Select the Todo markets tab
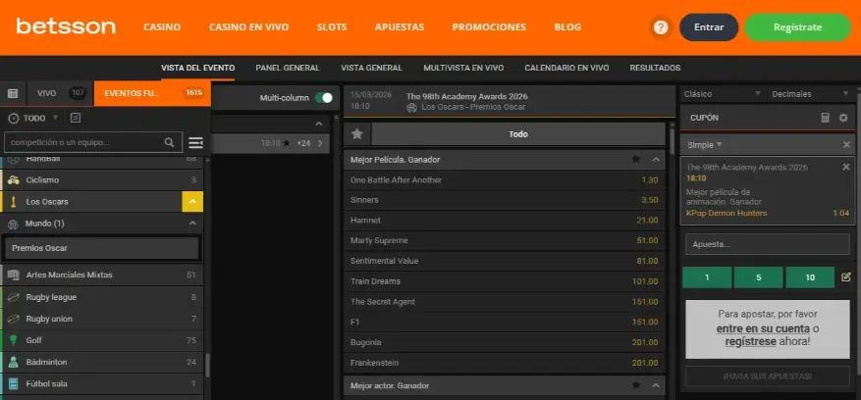The height and width of the screenshot is (400, 861). (518, 134)
